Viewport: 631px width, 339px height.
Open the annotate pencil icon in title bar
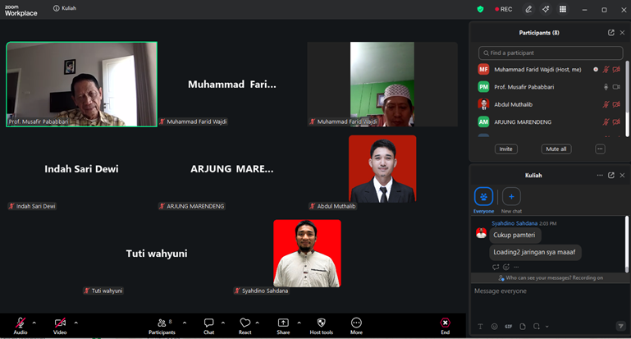(x=528, y=9)
